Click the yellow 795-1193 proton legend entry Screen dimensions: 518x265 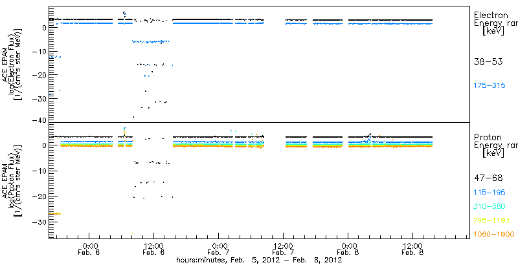tap(491, 220)
